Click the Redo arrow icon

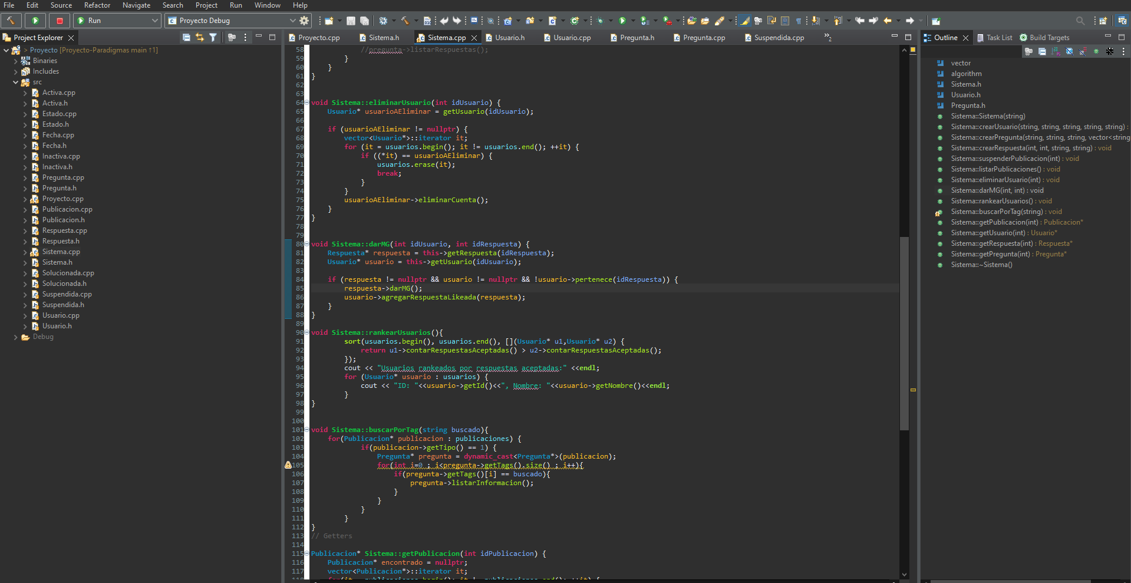[x=457, y=21]
